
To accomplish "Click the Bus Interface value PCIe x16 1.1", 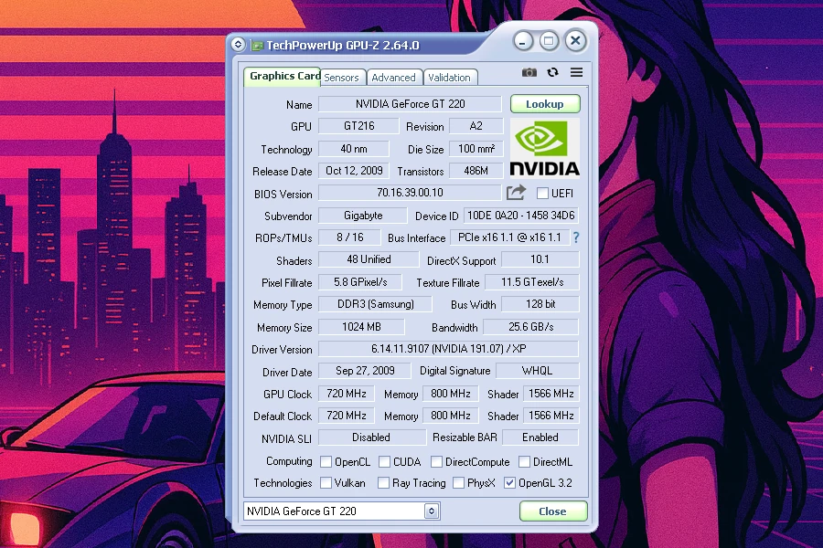I will (509, 237).
